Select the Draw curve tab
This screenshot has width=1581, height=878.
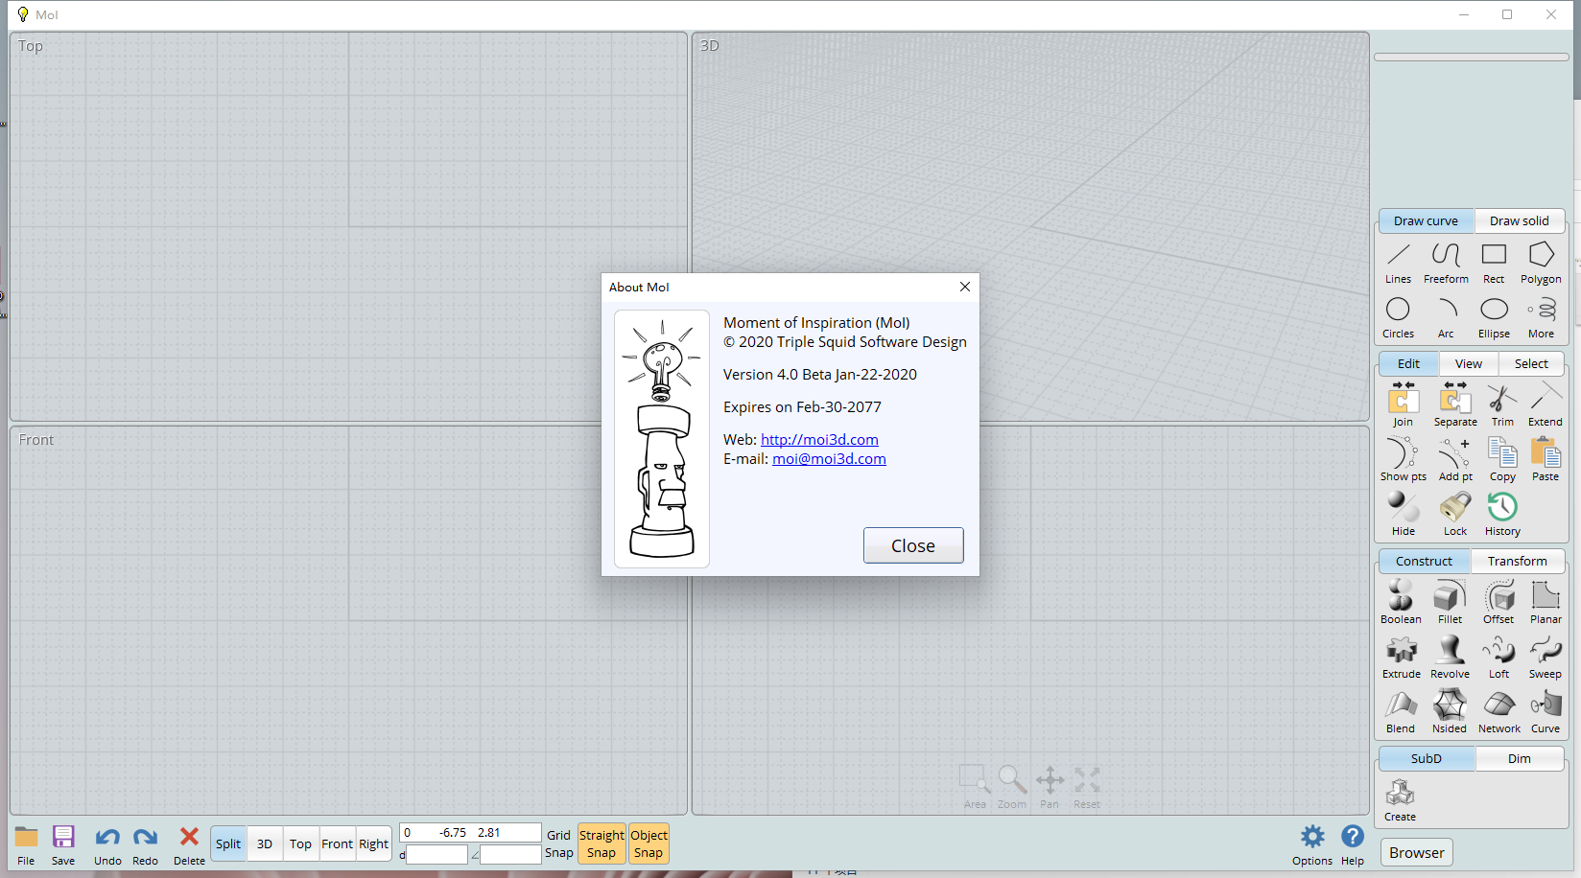[1426, 220]
